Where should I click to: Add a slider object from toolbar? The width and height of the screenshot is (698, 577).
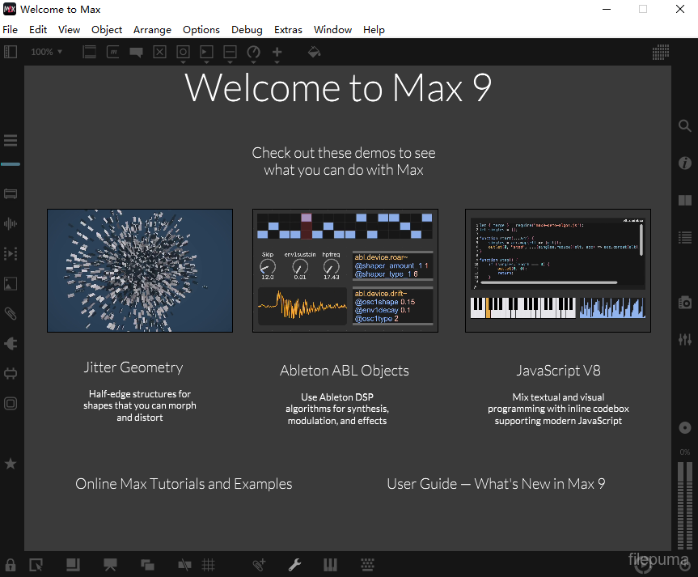click(x=231, y=52)
